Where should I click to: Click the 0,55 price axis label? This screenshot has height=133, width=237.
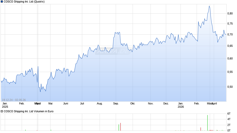230,72
